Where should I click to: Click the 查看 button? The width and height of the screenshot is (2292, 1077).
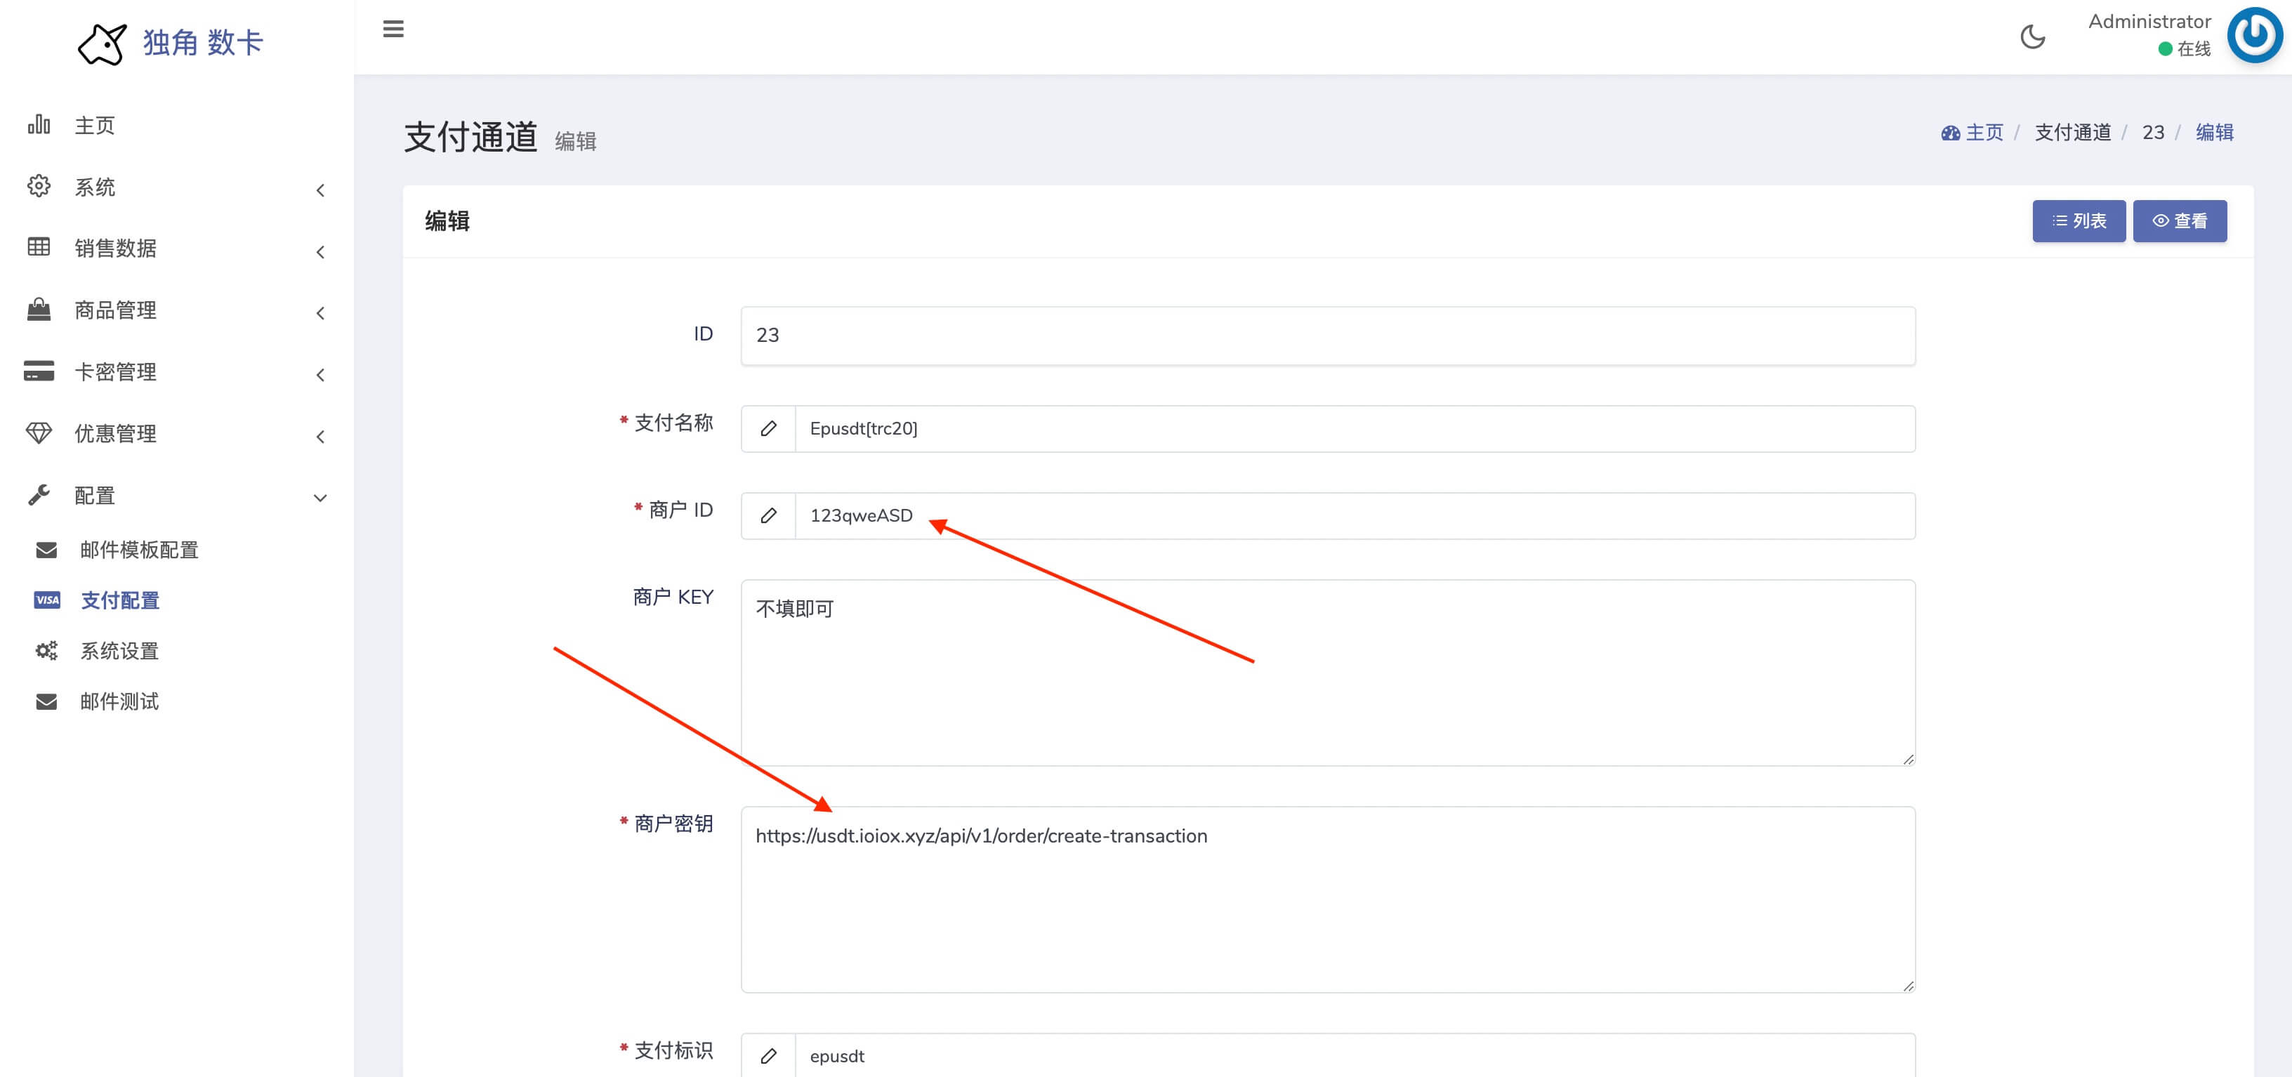tap(2179, 221)
